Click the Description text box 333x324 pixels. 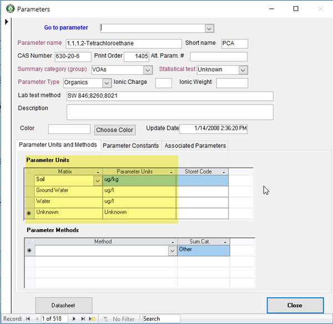pos(170,112)
